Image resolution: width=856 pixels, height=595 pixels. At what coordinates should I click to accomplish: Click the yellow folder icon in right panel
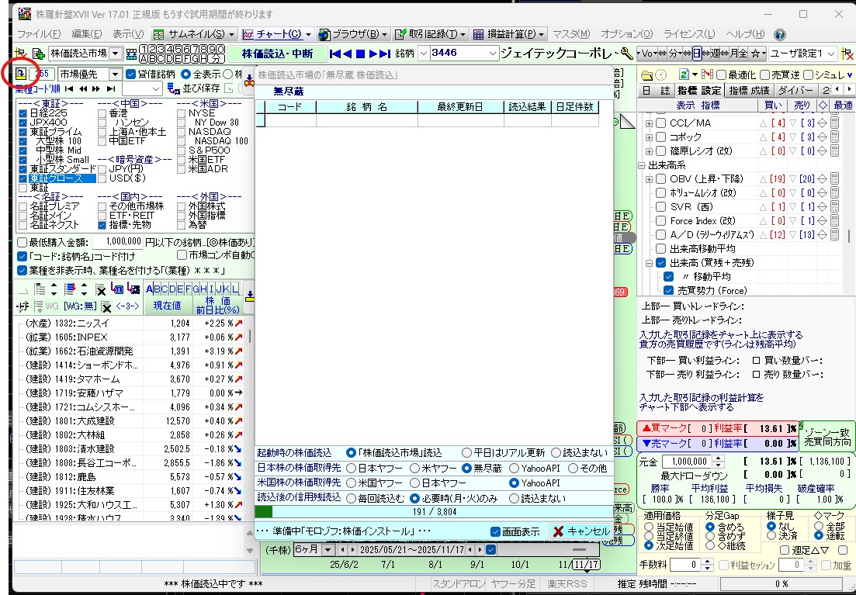pos(646,74)
